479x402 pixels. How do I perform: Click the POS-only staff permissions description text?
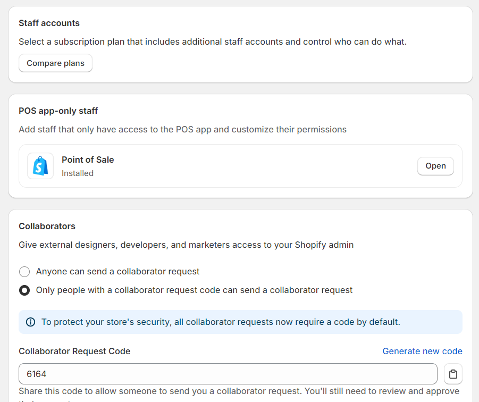coord(182,129)
